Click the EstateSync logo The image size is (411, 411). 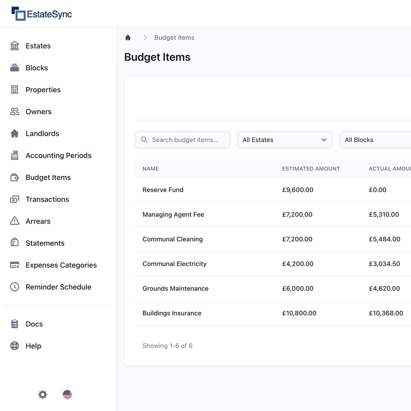42,14
